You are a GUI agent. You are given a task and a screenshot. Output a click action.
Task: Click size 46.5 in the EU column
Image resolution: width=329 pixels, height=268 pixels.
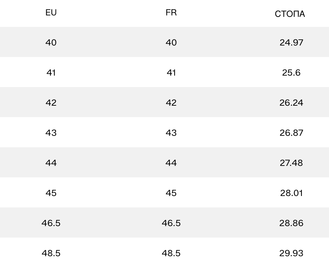pyautogui.click(x=51, y=223)
